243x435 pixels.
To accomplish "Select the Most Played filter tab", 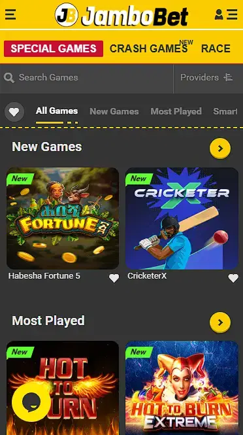I will (176, 111).
